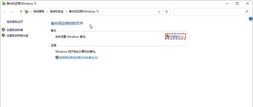Click the Back navigation arrow
253x107 pixels.
coord(5,12)
